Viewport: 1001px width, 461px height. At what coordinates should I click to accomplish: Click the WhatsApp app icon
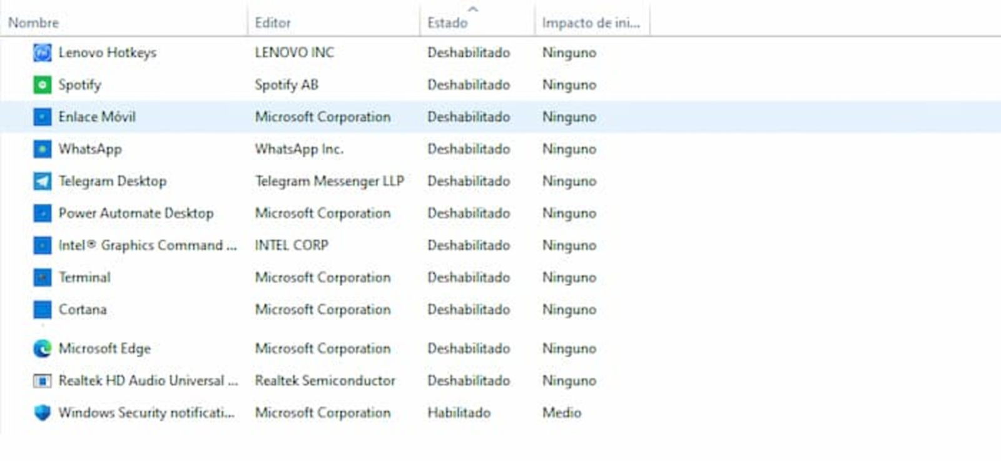(42, 149)
